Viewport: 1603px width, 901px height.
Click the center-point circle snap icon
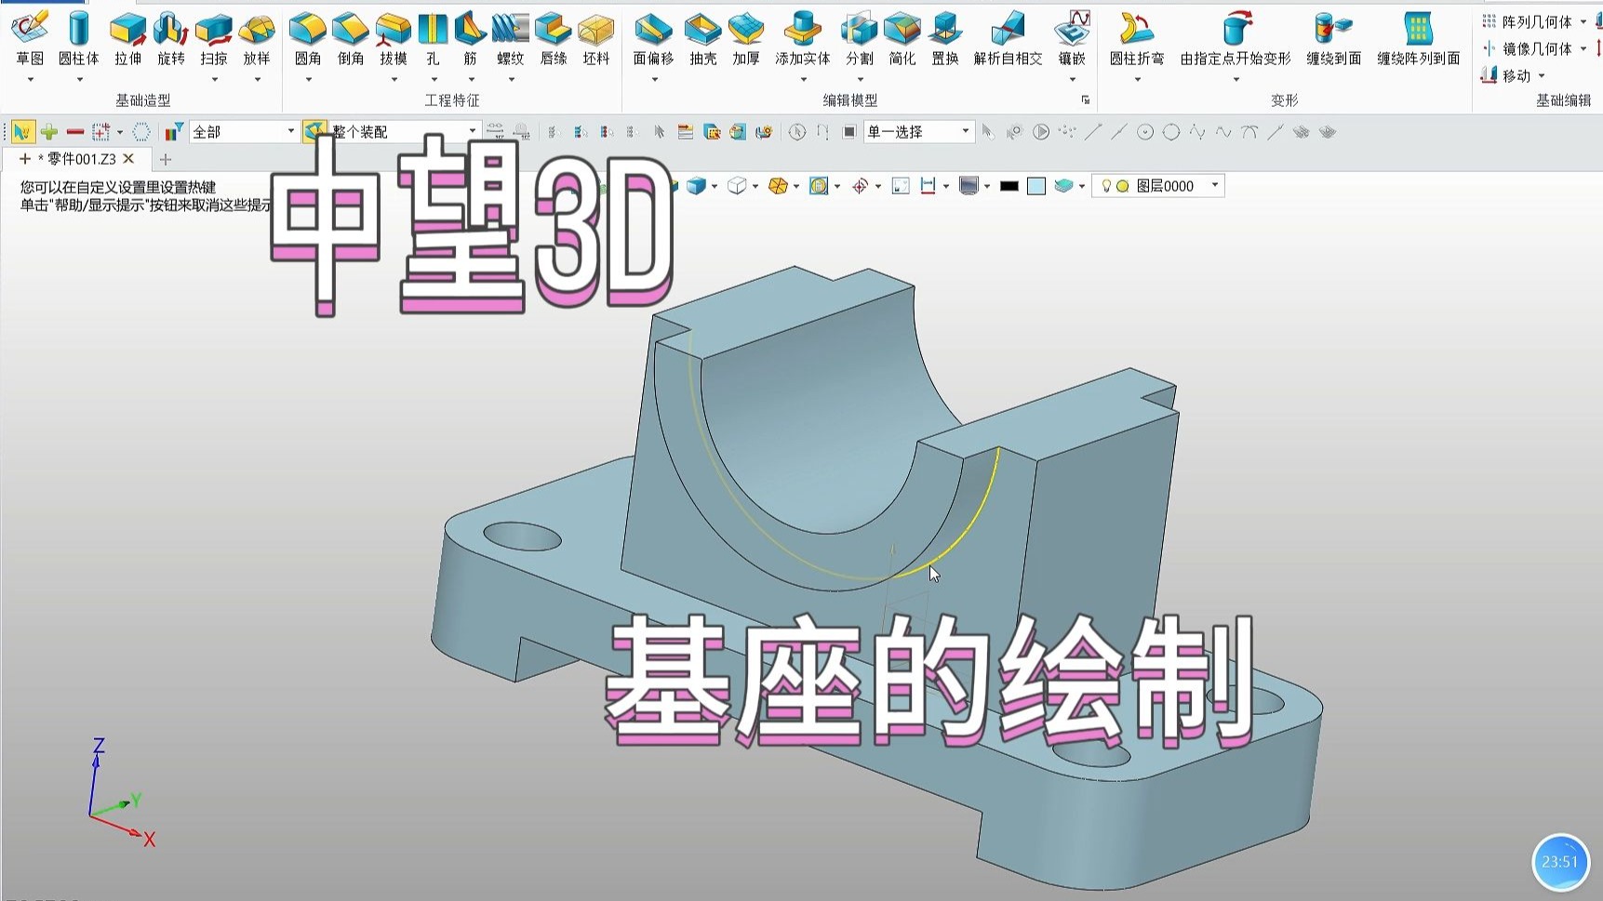click(x=1145, y=132)
